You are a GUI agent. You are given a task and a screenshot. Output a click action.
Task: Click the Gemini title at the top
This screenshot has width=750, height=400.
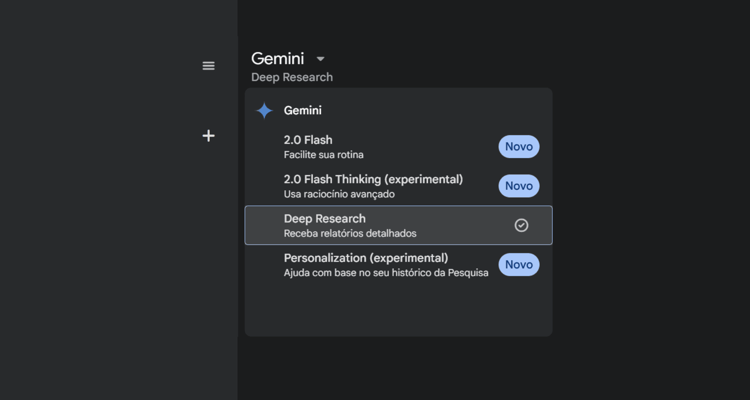(277, 59)
